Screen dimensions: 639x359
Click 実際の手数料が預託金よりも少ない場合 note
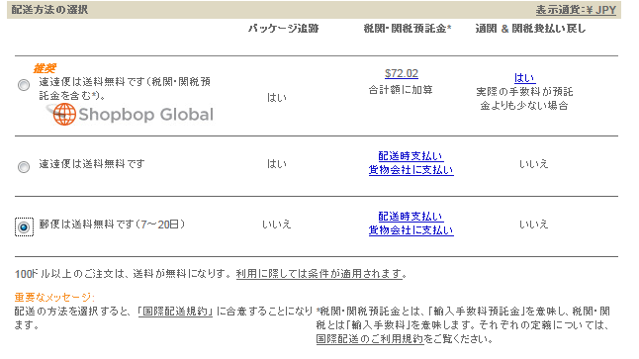[524, 99]
